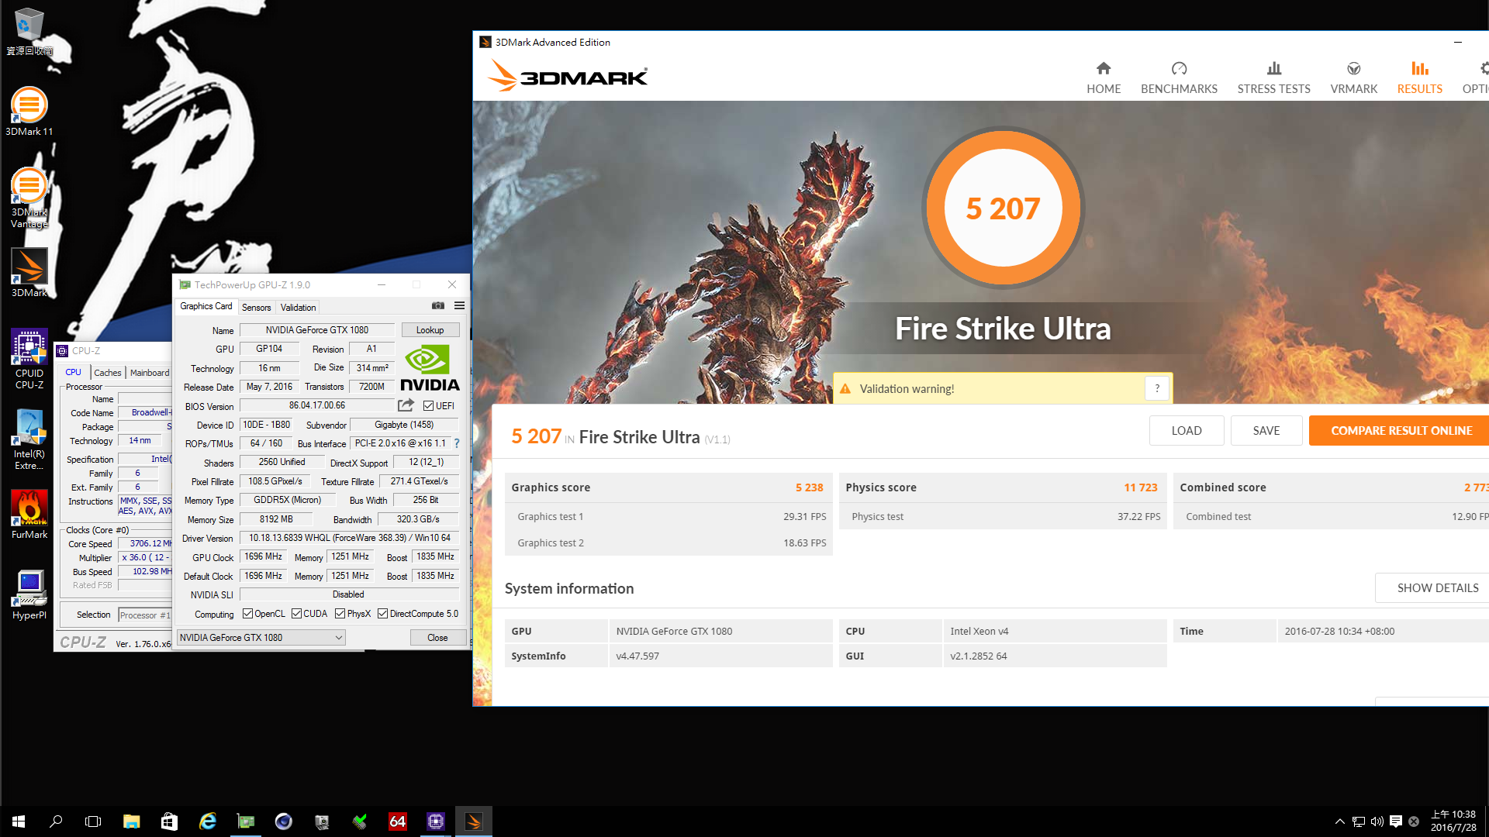Viewport: 1489px width, 837px height.
Task: Expand the CPU-Z processor selection box
Action: (x=145, y=615)
